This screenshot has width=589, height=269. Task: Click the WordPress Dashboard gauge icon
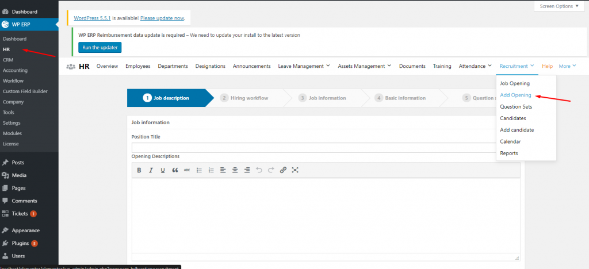pyautogui.click(x=5, y=11)
